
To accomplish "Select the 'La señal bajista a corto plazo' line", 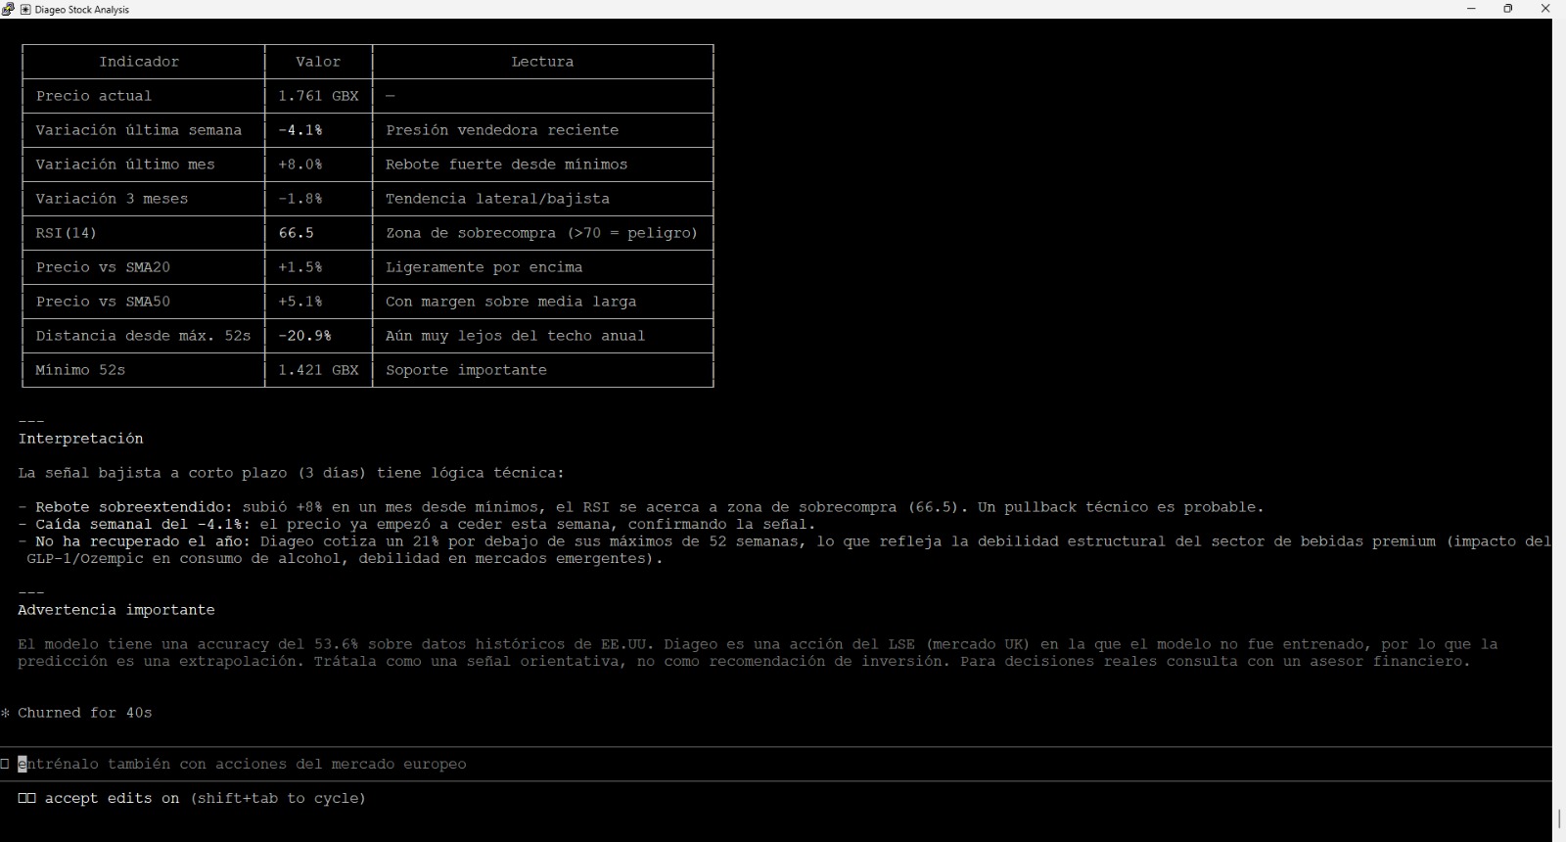I will pos(292,473).
